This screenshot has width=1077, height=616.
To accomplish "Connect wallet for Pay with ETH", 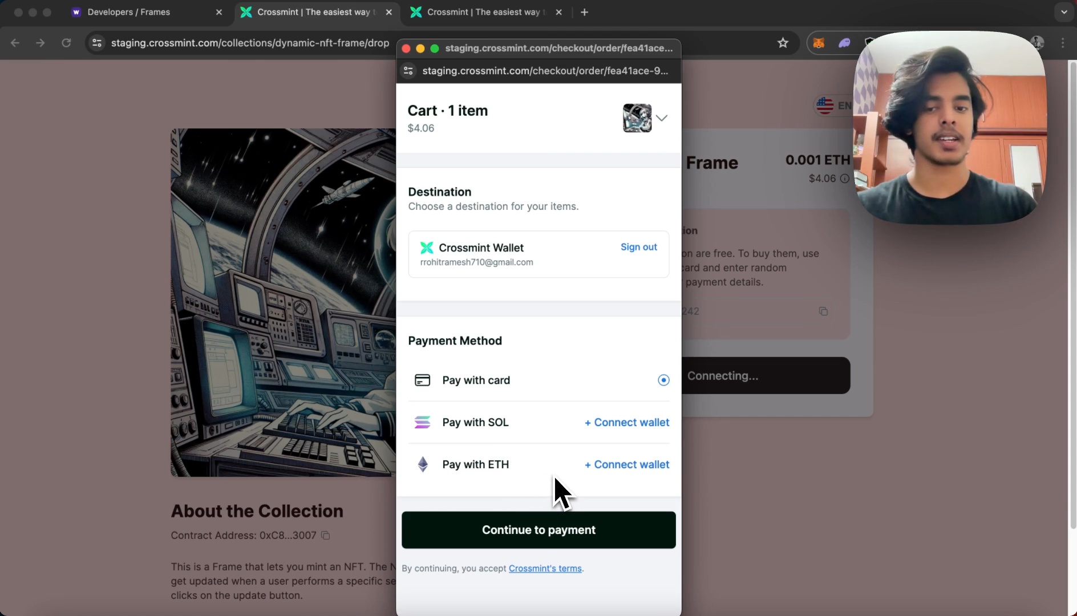I will pos(627,465).
